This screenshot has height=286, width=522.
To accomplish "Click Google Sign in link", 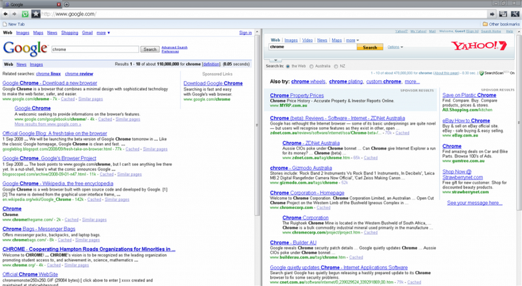I will pos(245,33).
